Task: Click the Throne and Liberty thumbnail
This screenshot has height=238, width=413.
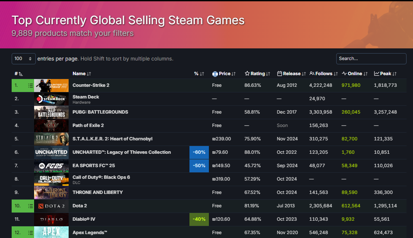Action: (51, 193)
